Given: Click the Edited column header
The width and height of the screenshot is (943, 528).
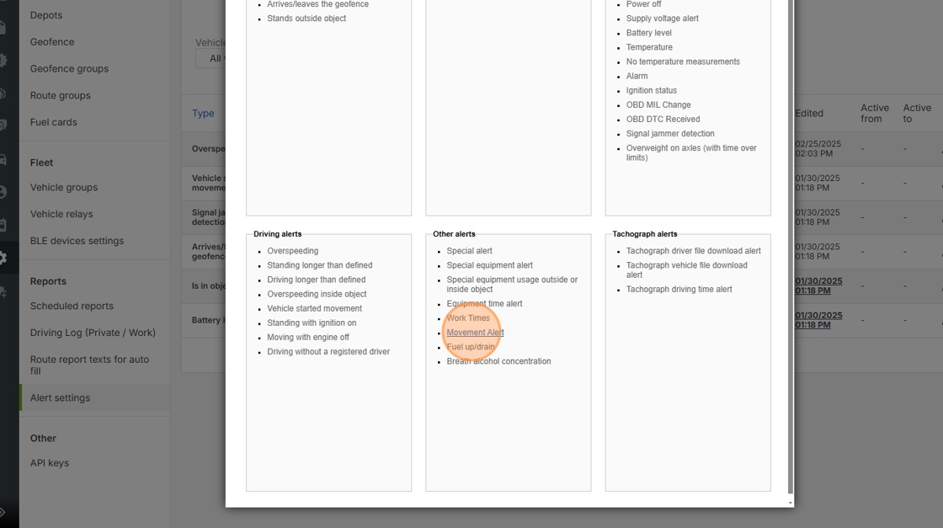Looking at the screenshot, I should 809,113.
